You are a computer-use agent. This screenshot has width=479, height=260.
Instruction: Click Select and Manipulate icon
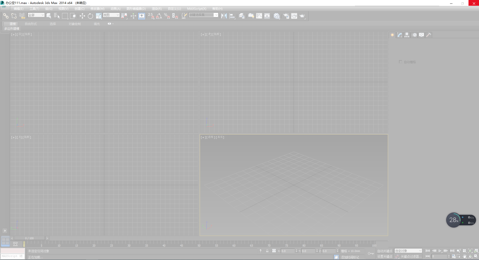(x=133, y=16)
